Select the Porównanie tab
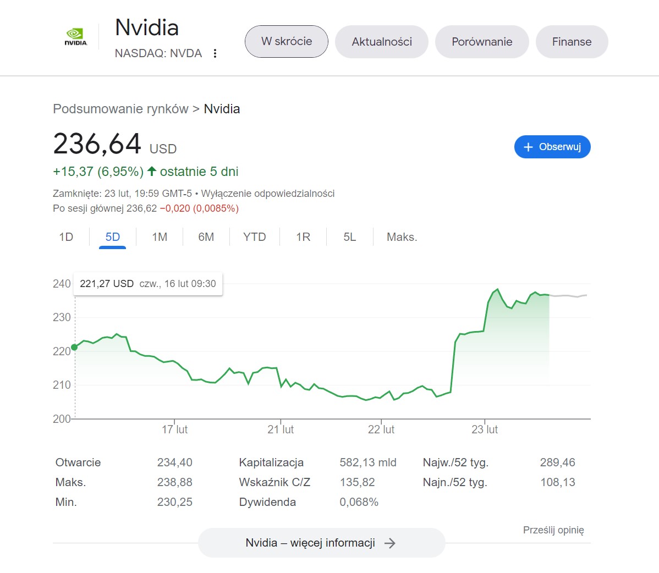The image size is (659, 573). (482, 42)
